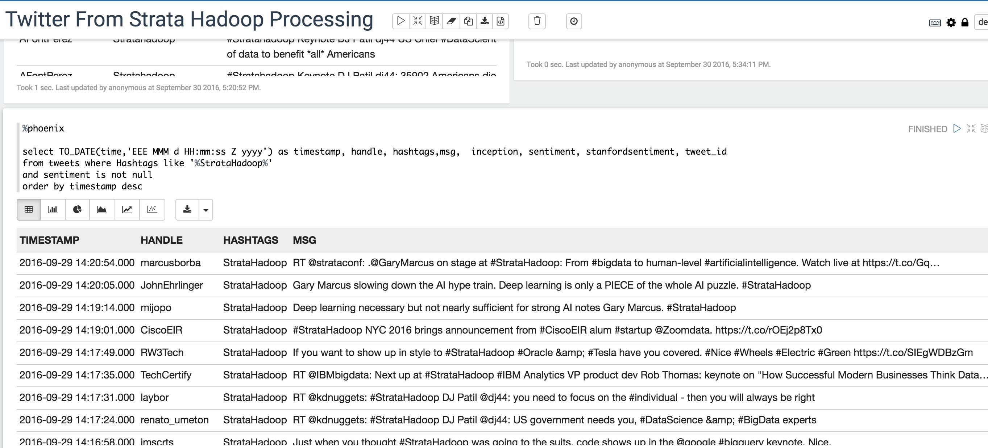
Task: Export the notebook with the header download icon
Action: click(x=485, y=21)
